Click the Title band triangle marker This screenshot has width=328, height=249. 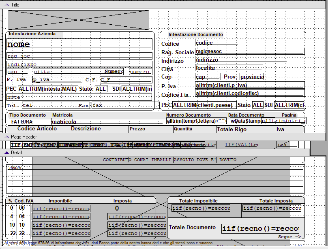(x=6, y=5)
